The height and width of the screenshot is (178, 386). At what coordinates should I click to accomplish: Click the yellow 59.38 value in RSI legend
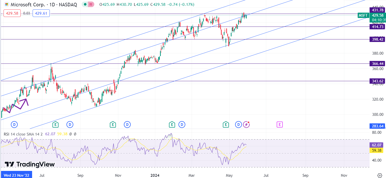click(x=62, y=134)
